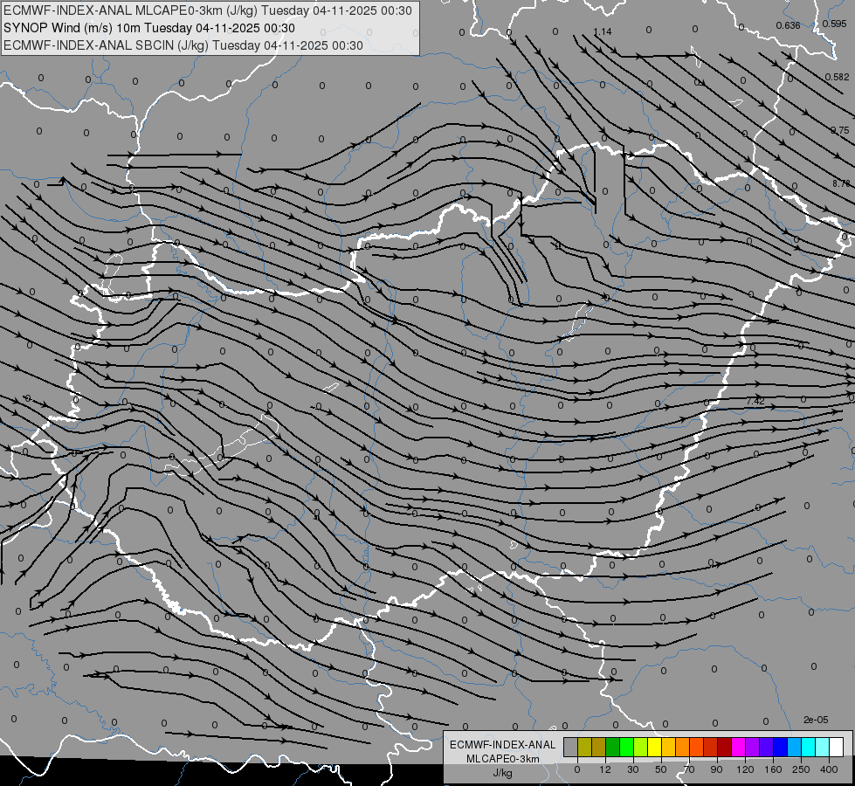Select the bright green legend swatch
The height and width of the screenshot is (786, 855).
[626, 748]
